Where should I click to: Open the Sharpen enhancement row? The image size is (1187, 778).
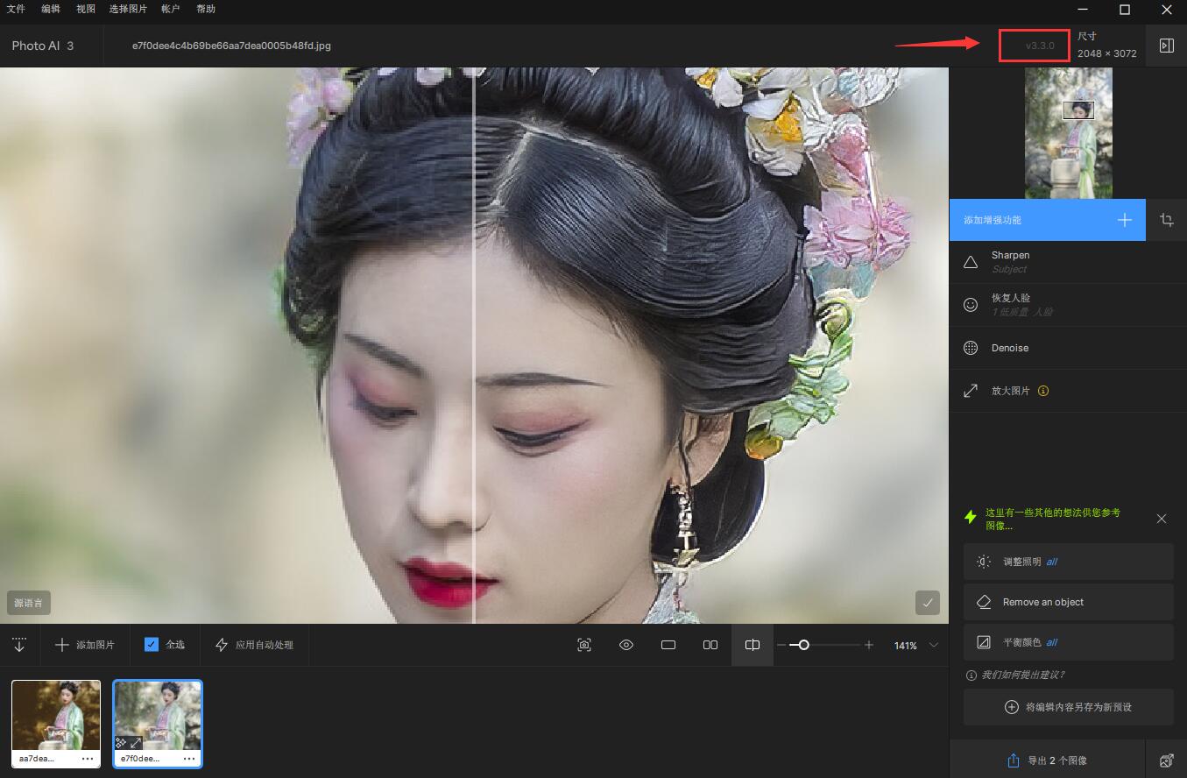(1068, 262)
